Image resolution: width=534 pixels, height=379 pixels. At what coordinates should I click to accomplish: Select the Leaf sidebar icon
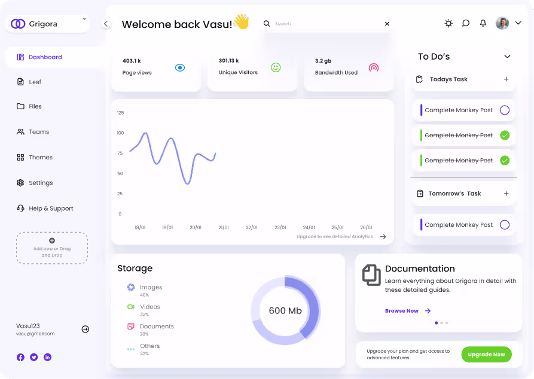tap(20, 82)
